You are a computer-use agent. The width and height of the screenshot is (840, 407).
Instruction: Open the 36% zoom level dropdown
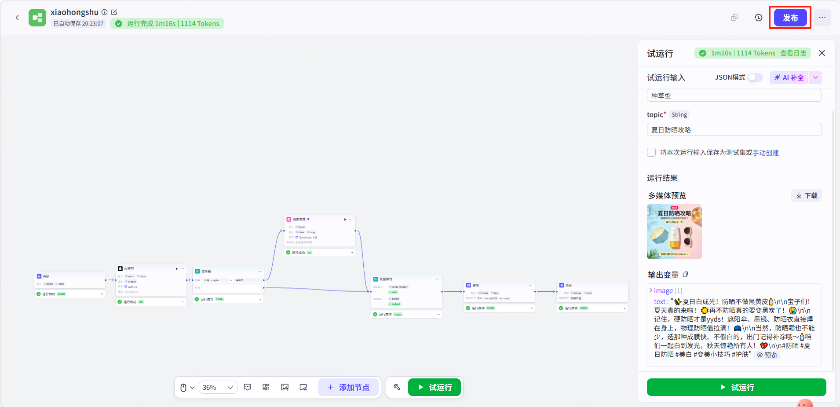(218, 387)
